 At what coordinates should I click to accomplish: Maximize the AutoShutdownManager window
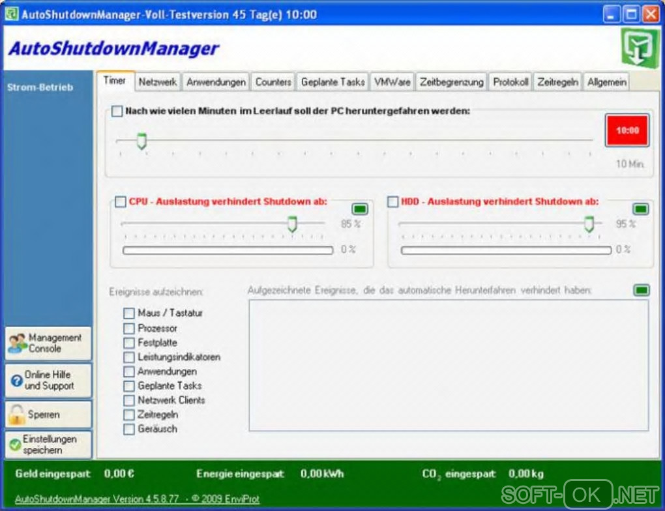[630, 14]
